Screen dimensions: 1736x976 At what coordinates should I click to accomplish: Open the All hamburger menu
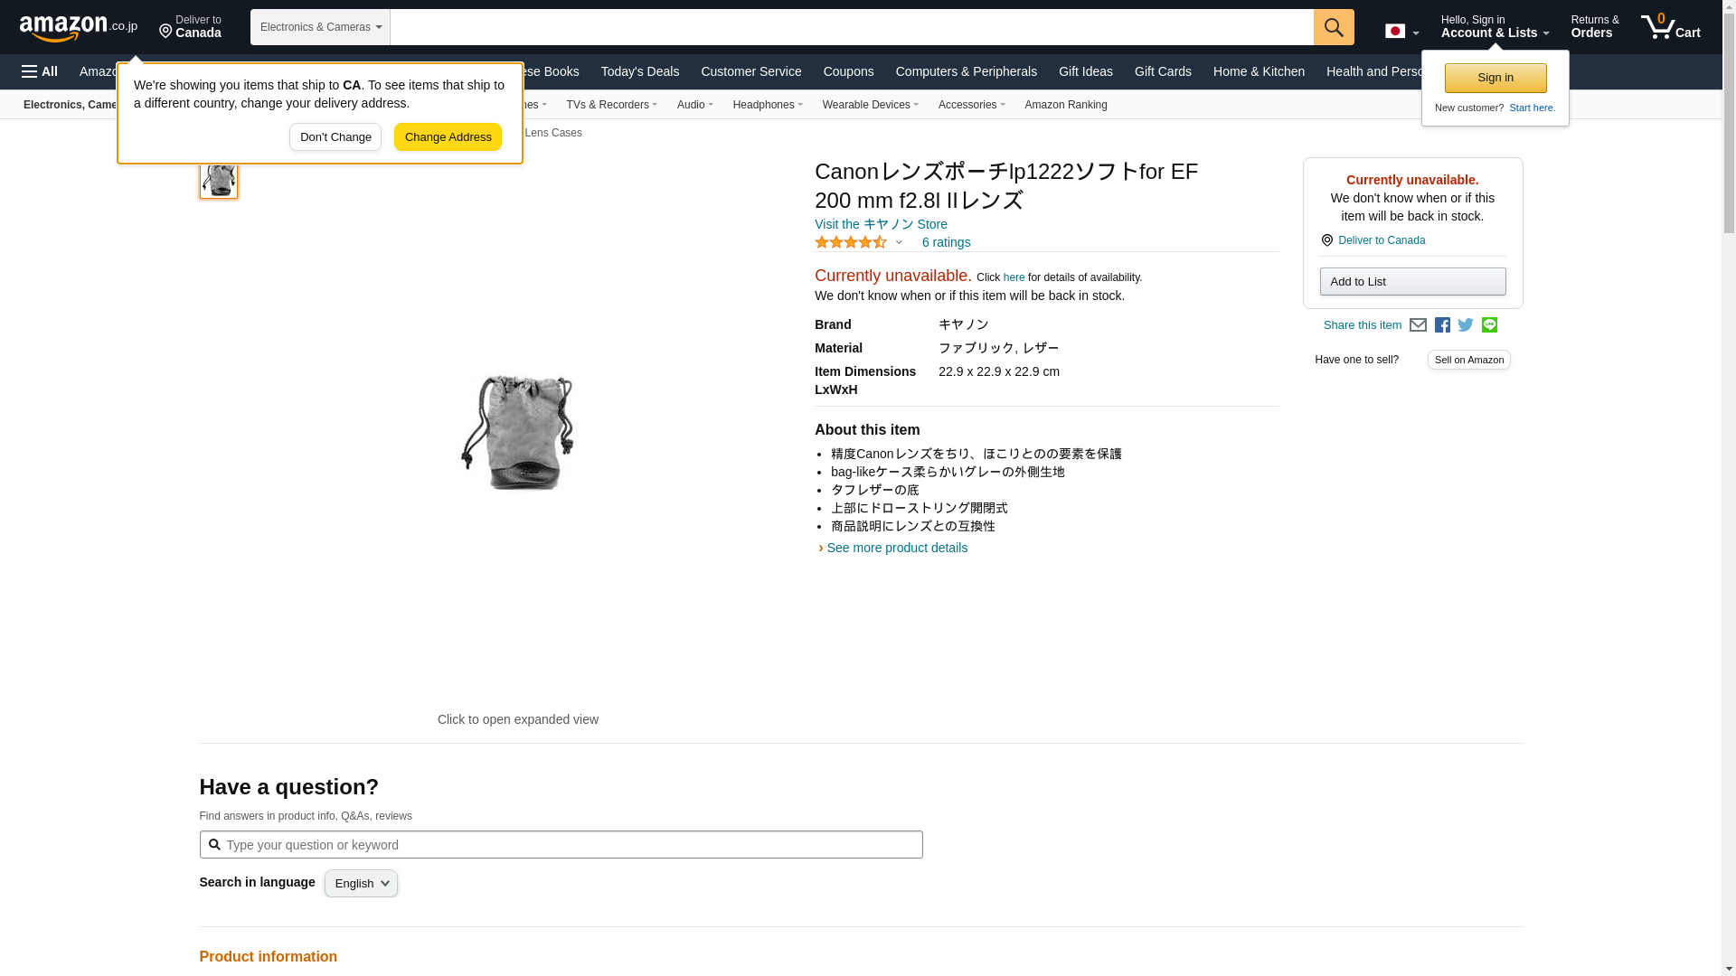[x=40, y=71]
